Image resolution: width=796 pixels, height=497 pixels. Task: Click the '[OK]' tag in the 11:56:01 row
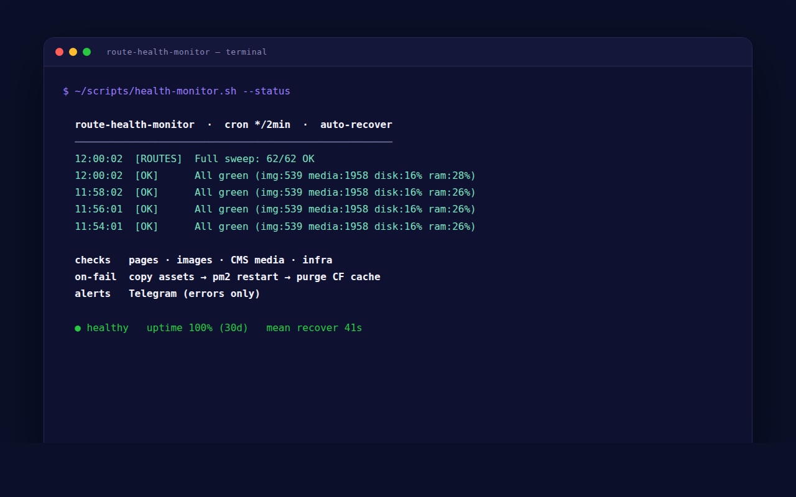[147, 209]
